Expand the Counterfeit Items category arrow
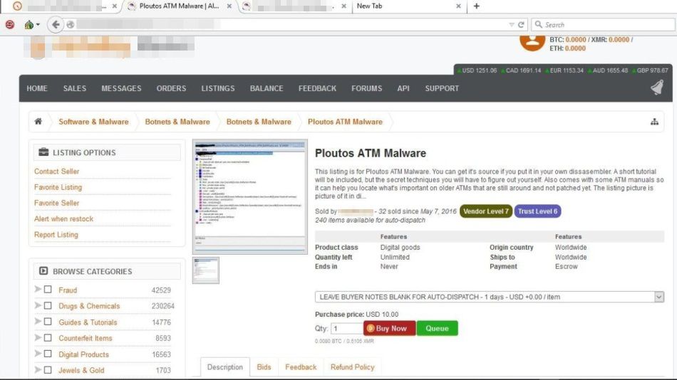The image size is (677, 380). tap(38, 338)
